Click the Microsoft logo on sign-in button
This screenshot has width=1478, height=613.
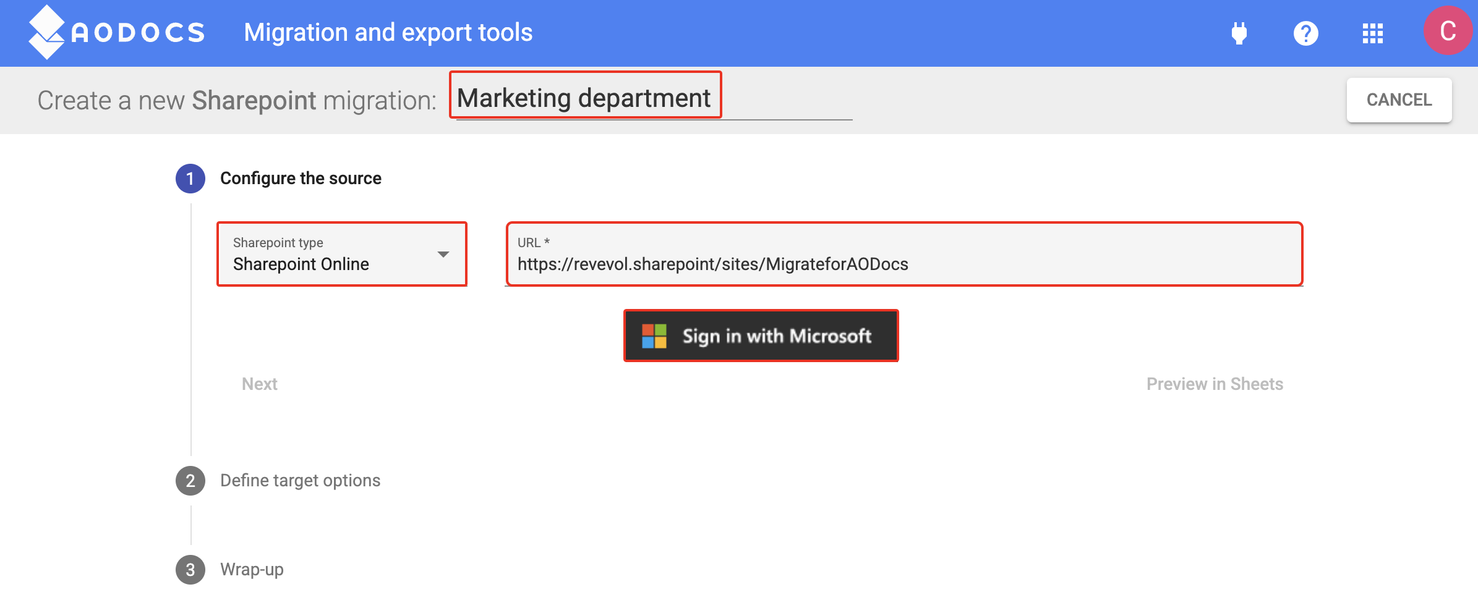(x=654, y=336)
